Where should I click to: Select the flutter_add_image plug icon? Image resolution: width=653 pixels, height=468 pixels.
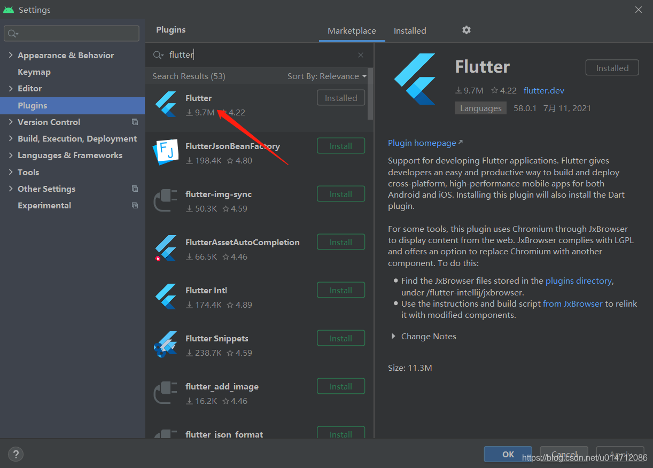point(165,393)
